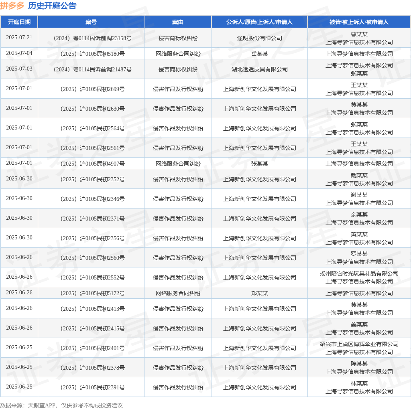Click plaintiff 郑某某
Screen dimensions: 411x409
(260, 293)
